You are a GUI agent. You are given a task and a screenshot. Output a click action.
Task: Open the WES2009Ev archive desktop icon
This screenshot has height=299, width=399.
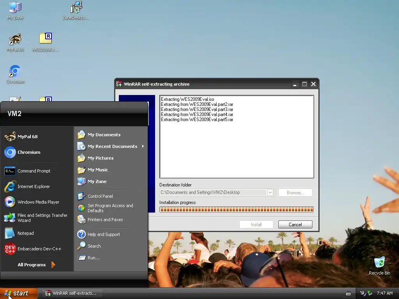pos(45,42)
